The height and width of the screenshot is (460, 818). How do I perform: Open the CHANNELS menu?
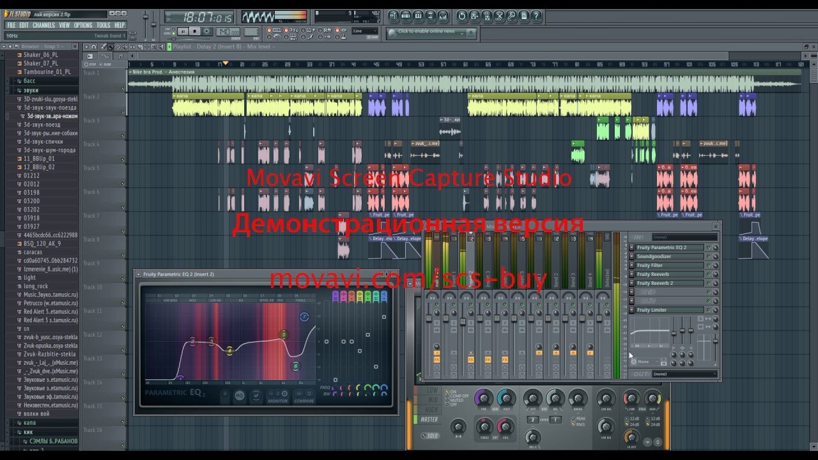click(44, 25)
